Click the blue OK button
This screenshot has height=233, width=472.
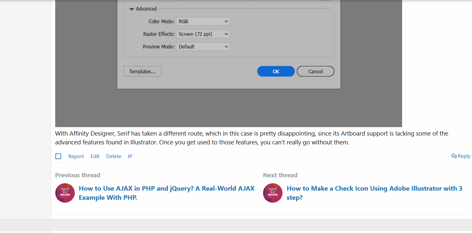pos(276,71)
